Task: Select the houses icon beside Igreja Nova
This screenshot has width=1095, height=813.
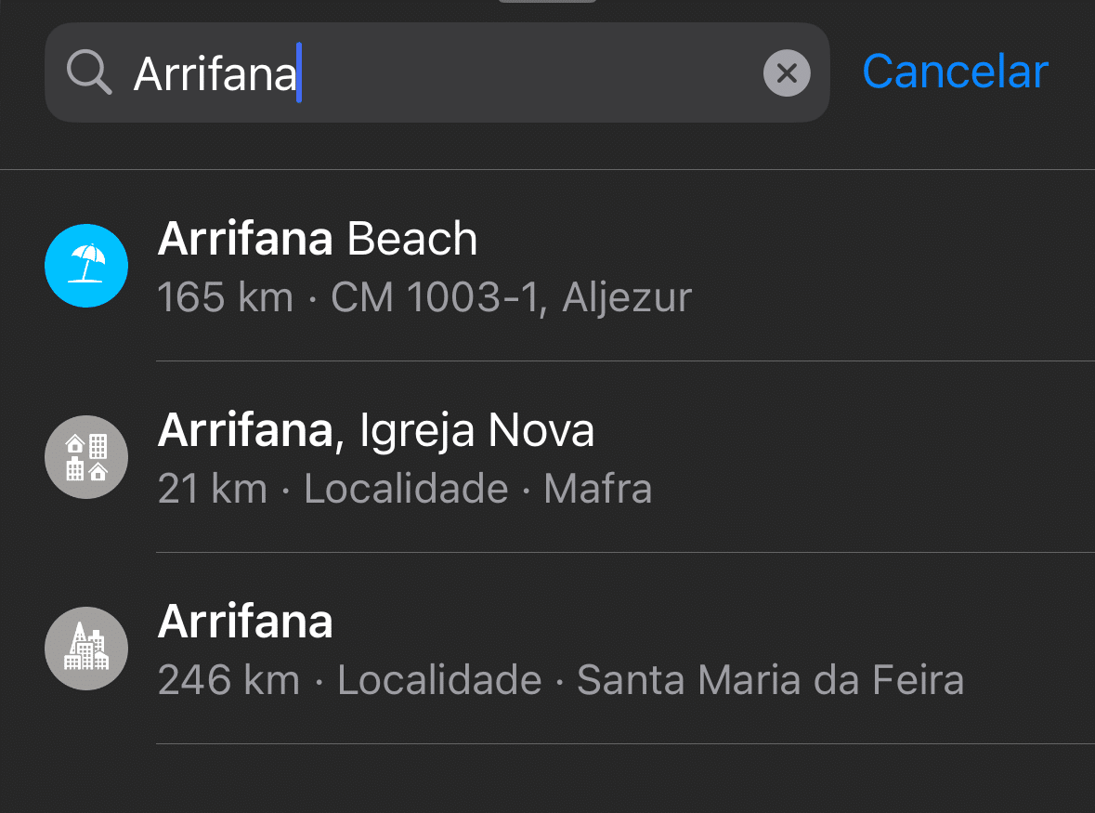Action: coord(86,457)
